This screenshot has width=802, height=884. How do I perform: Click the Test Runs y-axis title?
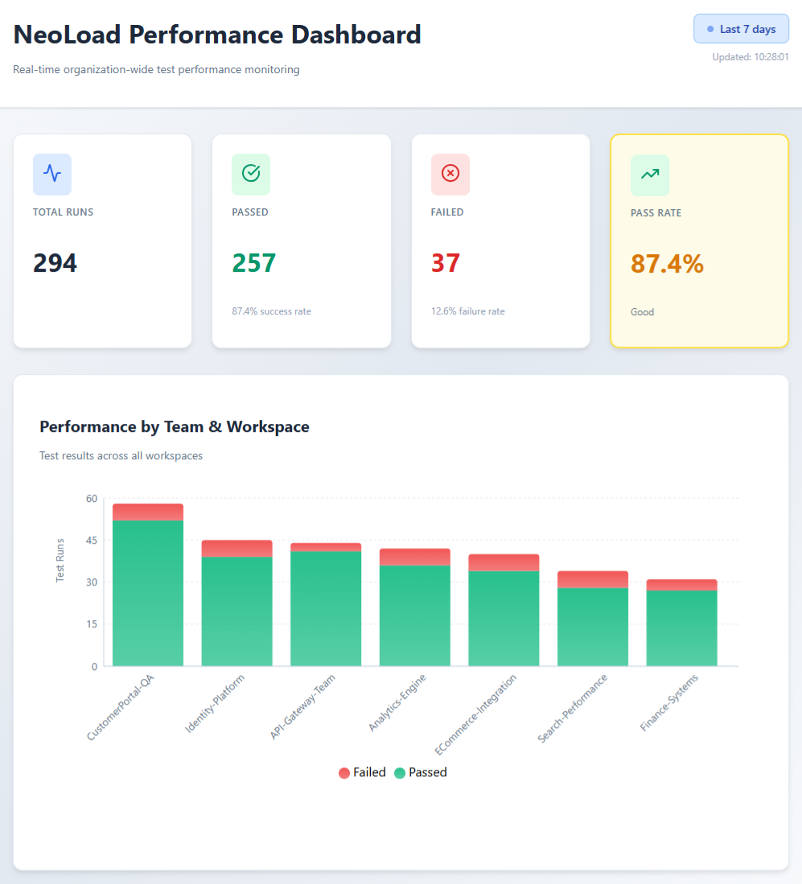[x=60, y=561]
